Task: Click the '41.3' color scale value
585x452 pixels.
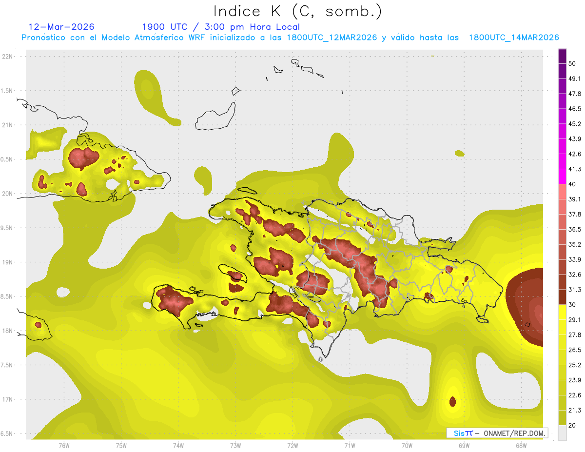Action: point(575,170)
